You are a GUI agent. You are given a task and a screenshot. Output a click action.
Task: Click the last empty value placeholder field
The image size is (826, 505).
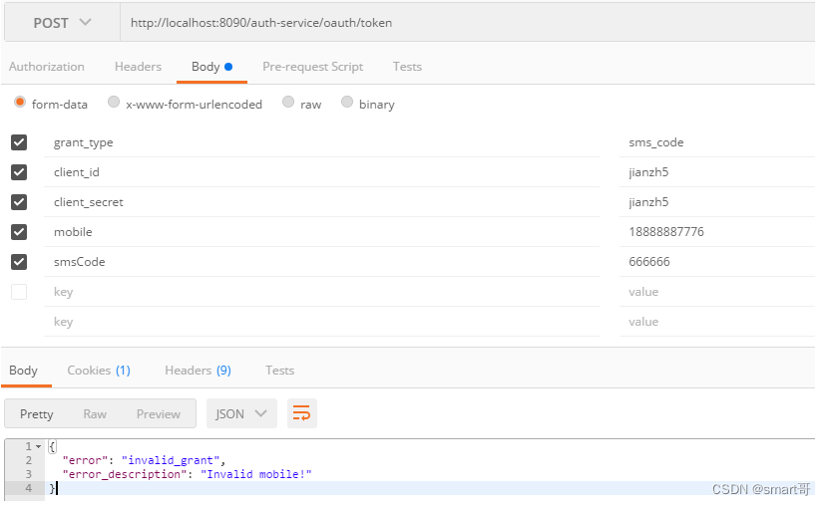coord(717,322)
